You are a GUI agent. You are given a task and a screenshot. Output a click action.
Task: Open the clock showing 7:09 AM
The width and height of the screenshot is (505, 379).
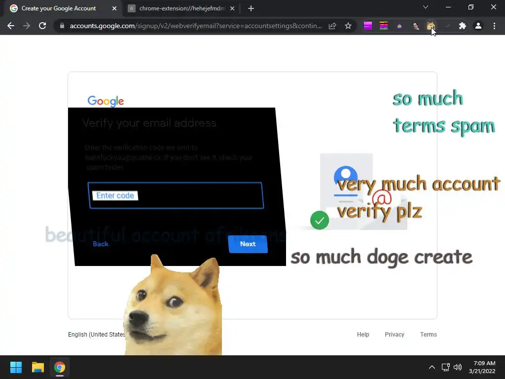tap(482, 367)
